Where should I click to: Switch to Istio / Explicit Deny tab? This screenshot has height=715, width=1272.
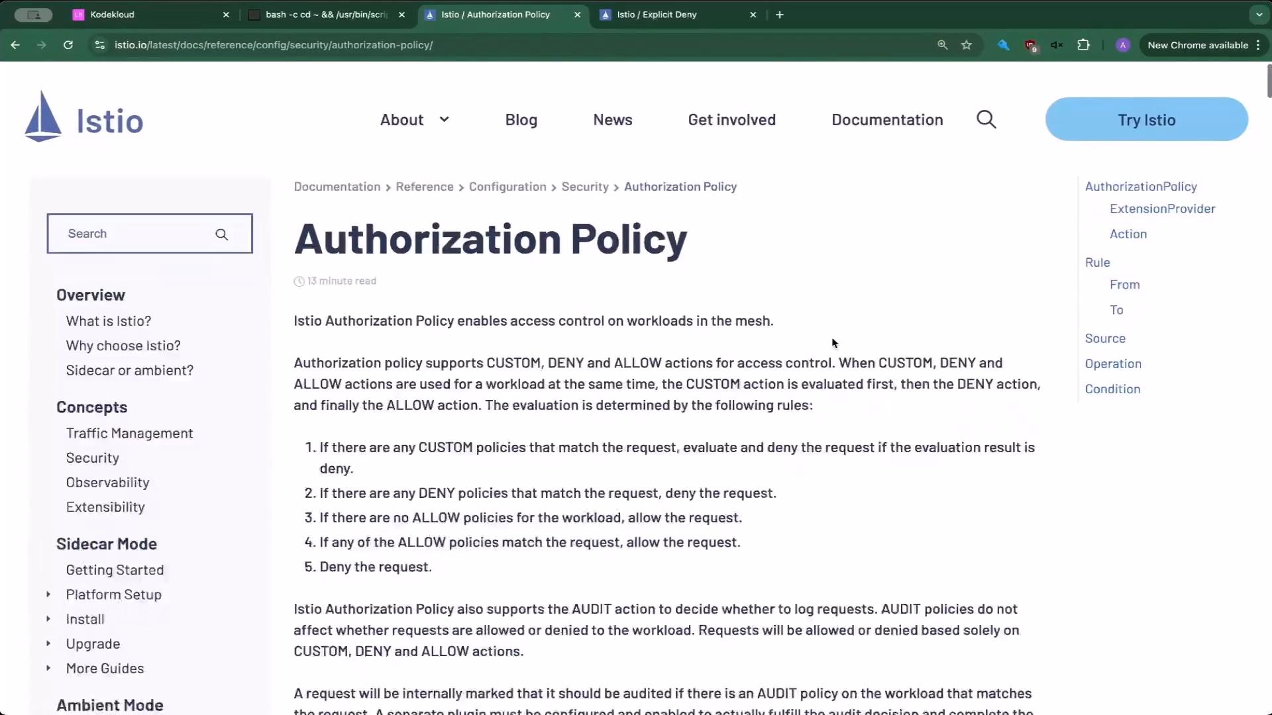click(x=678, y=15)
